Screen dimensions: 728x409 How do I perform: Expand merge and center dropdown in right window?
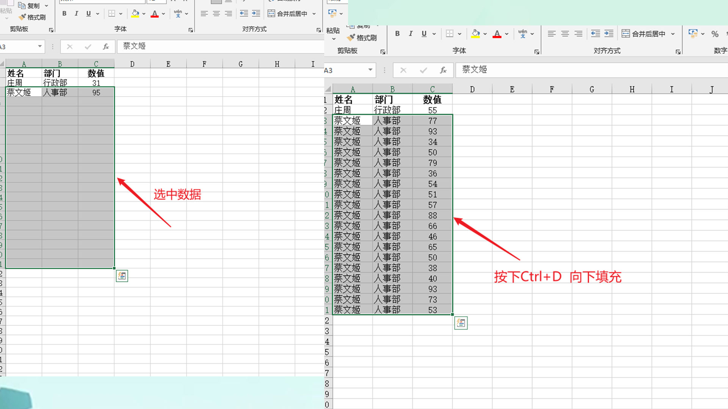pos(673,34)
